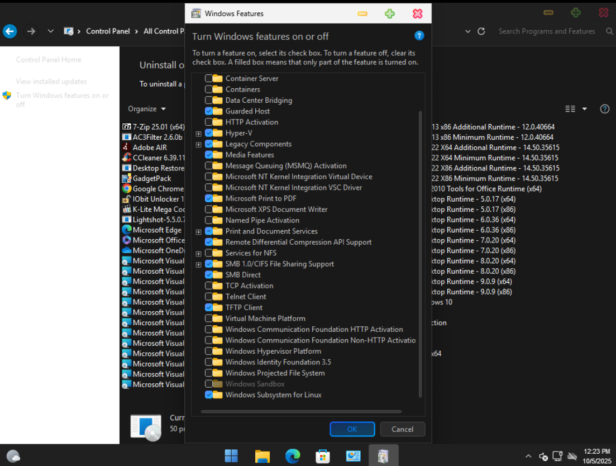Viewport: 616px width, 466px height.
Task: Open File Explorer from the taskbar
Action: tap(262, 456)
